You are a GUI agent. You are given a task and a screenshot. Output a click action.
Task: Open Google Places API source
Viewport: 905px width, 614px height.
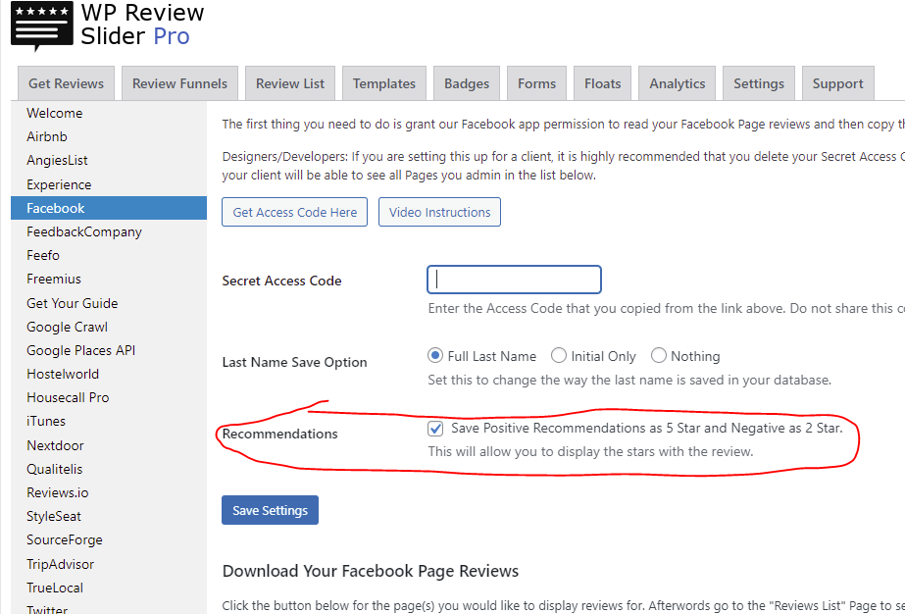tap(109, 350)
